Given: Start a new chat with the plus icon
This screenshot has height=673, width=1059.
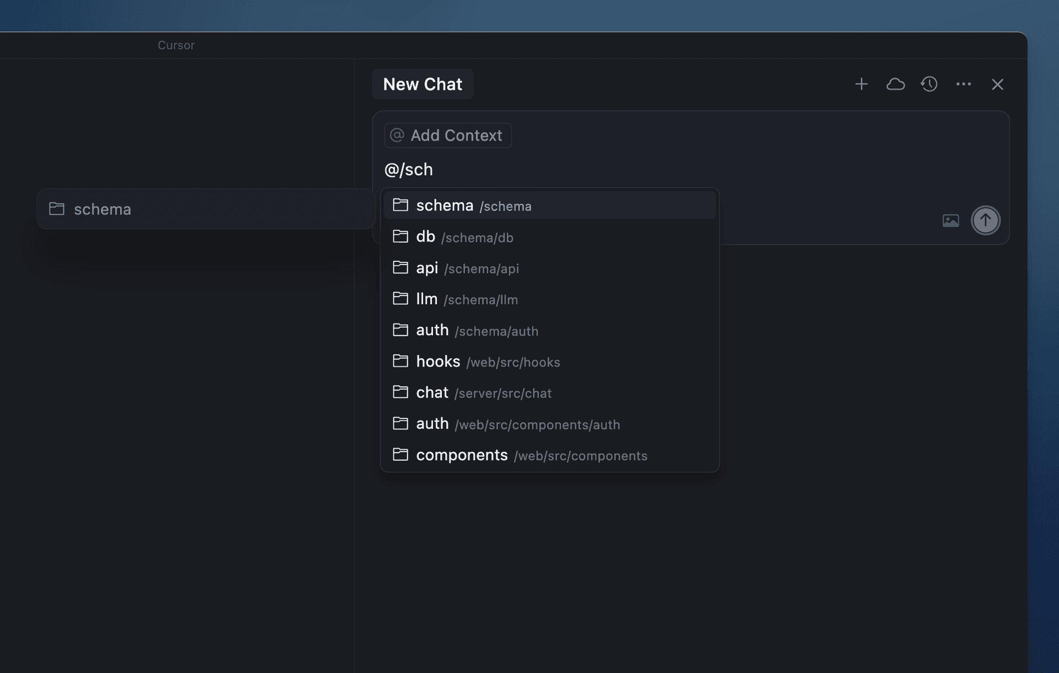Looking at the screenshot, I should pyautogui.click(x=861, y=84).
